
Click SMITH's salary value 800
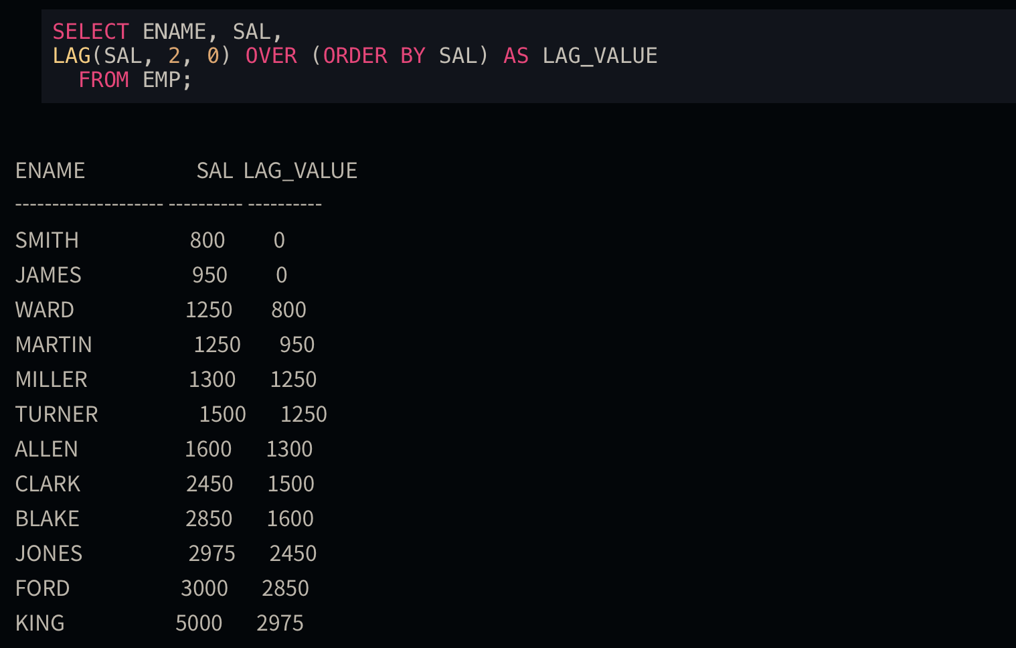click(207, 240)
